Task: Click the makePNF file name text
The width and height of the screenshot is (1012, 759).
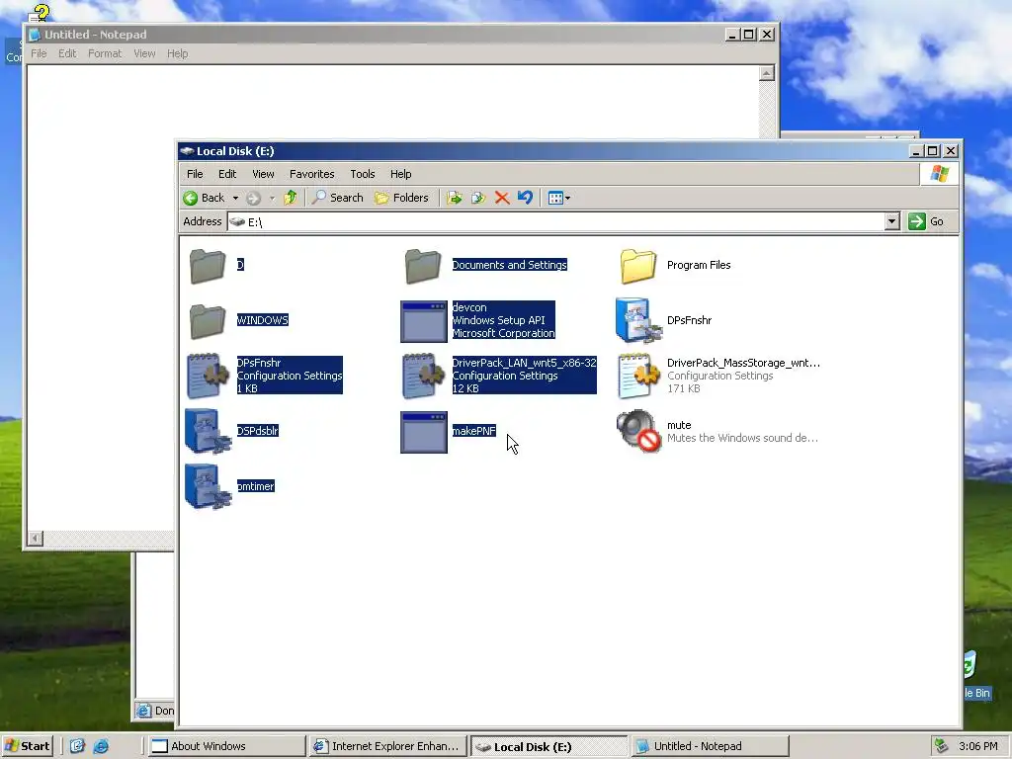Action: (473, 431)
